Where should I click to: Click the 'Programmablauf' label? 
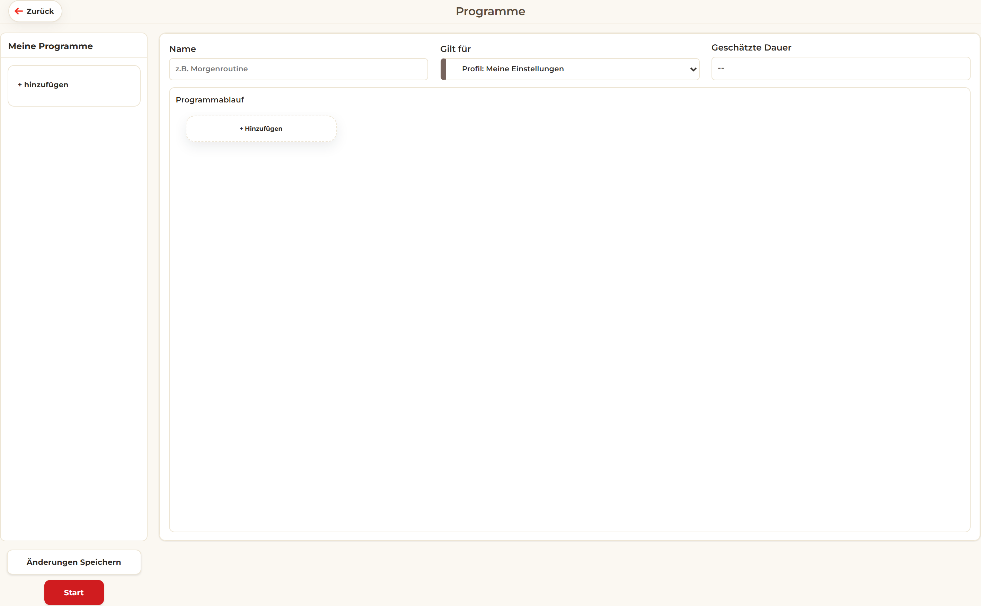[x=210, y=100]
